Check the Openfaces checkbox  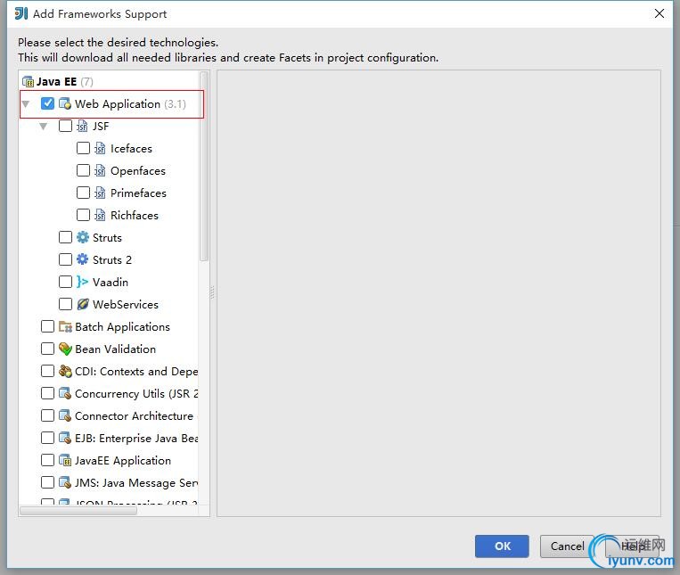(x=83, y=170)
